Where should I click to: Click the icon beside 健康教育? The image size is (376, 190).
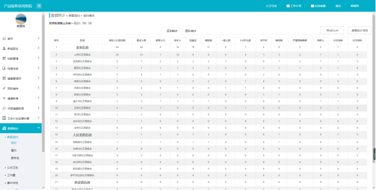4,99
